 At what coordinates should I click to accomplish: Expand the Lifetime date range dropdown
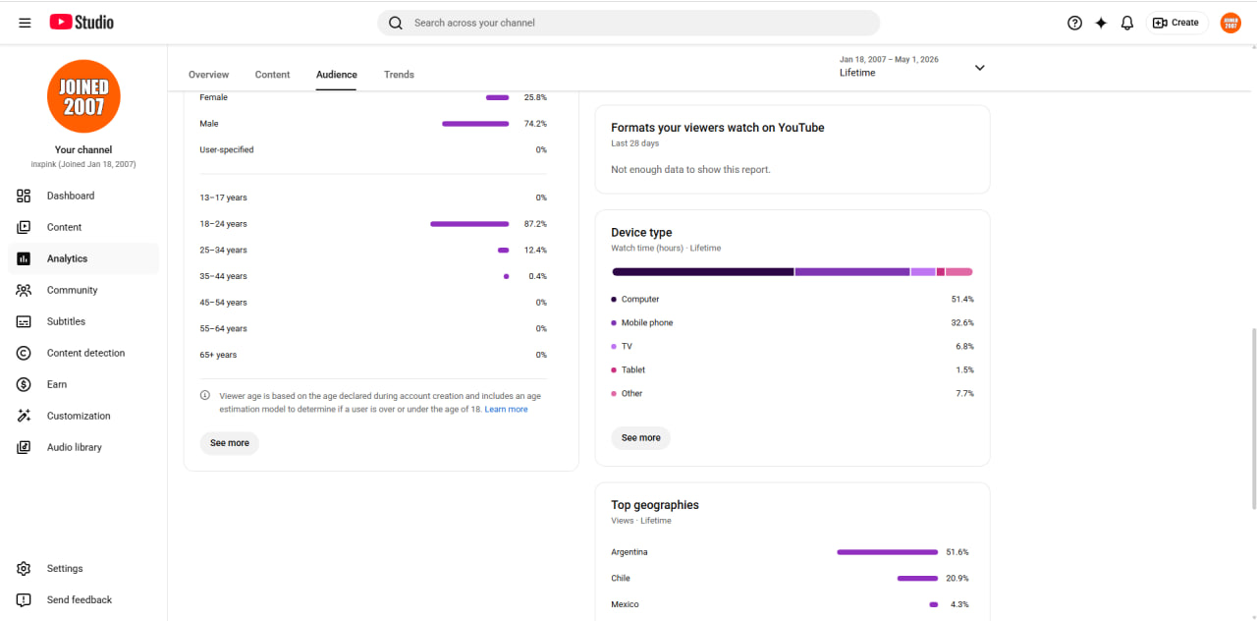pyautogui.click(x=979, y=68)
